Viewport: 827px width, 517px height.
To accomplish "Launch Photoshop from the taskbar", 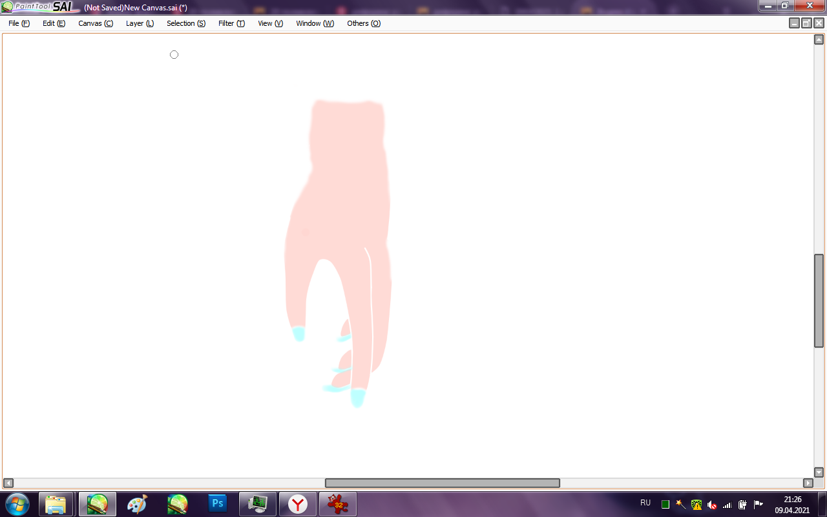I will [218, 504].
